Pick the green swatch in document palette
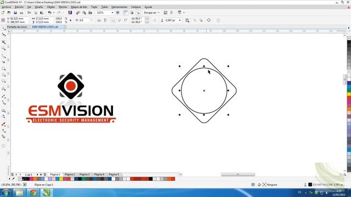Viewport: 351px width, 197px height. (84, 179)
